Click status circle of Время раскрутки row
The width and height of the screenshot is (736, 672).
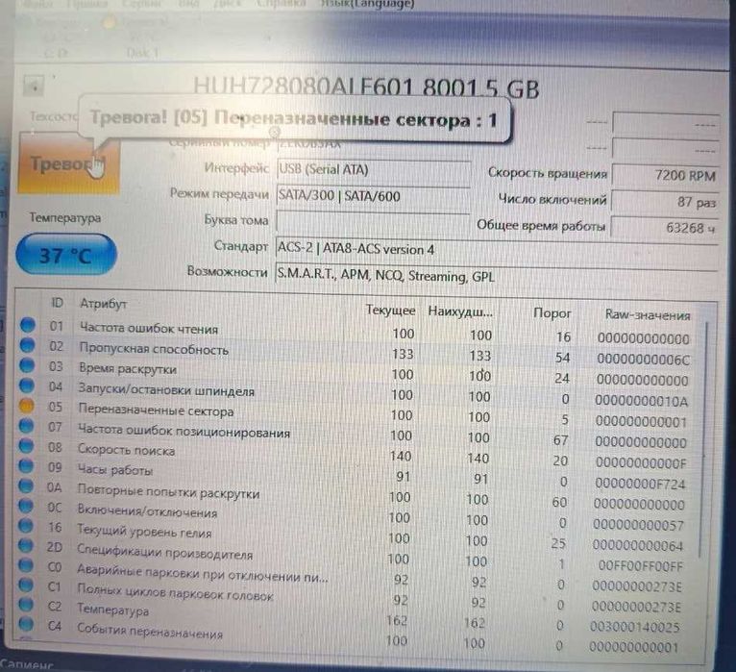[27, 365]
